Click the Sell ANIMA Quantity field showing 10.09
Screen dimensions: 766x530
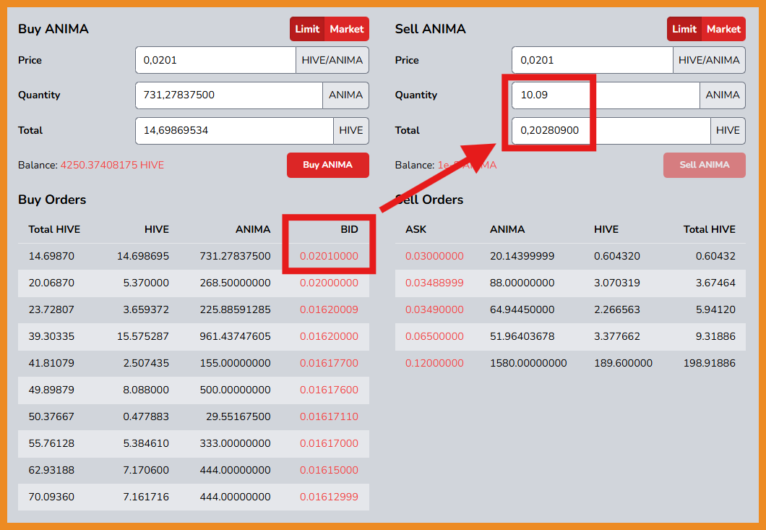(606, 95)
